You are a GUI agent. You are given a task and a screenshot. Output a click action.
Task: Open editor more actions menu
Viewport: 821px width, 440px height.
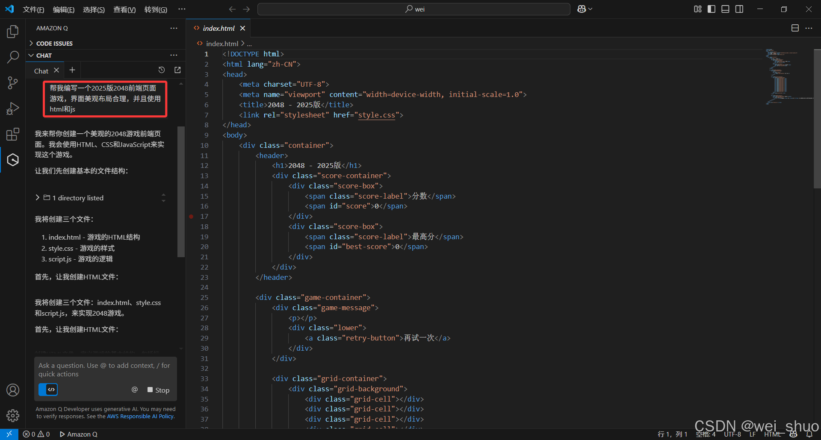coord(809,28)
